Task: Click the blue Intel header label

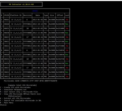Action: 35,11
